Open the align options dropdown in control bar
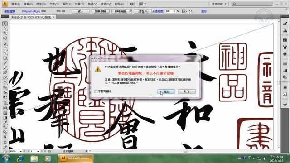 pos(184,11)
